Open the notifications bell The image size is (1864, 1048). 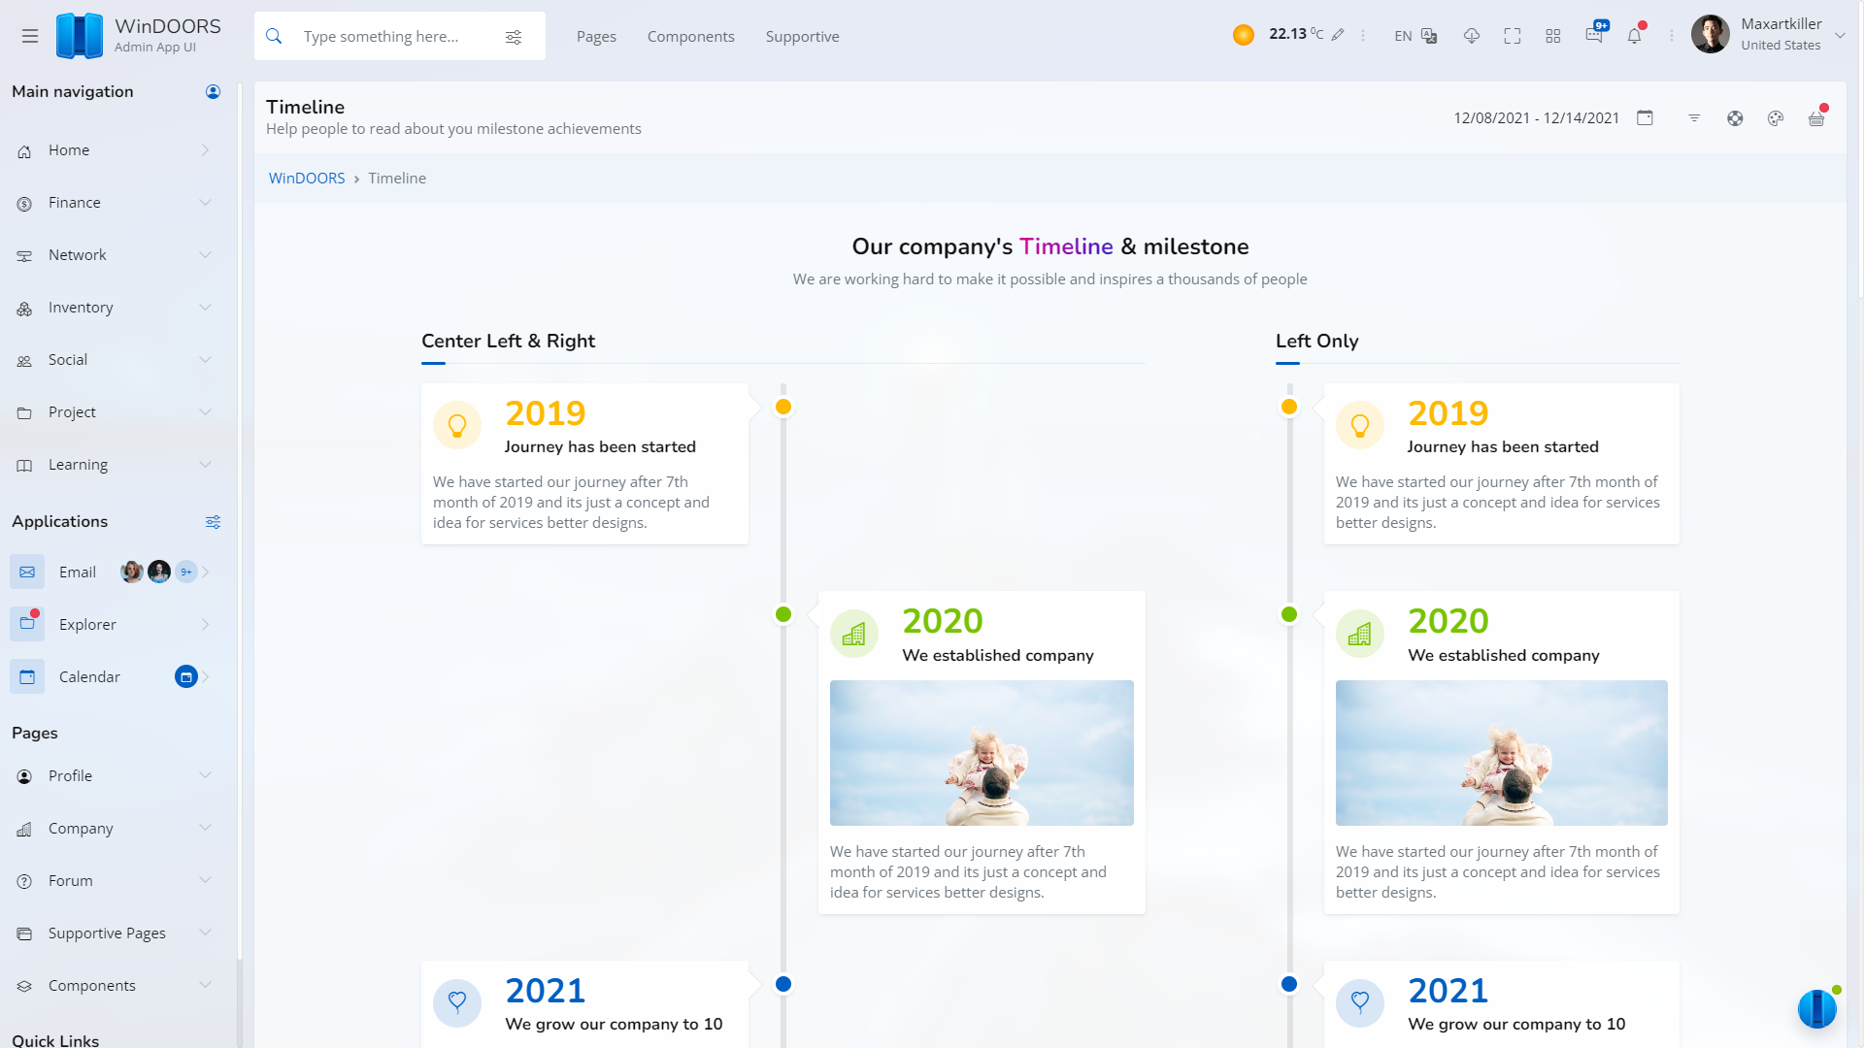tap(1635, 36)
